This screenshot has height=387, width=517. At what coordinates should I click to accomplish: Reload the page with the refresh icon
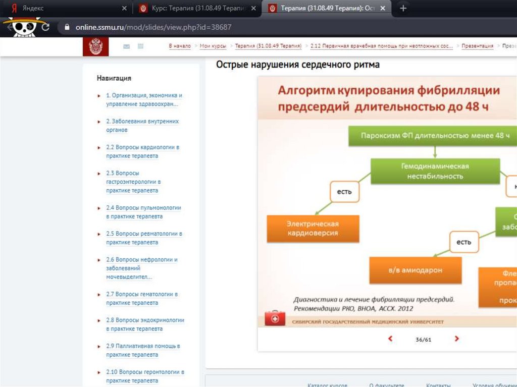coord(45,27)
